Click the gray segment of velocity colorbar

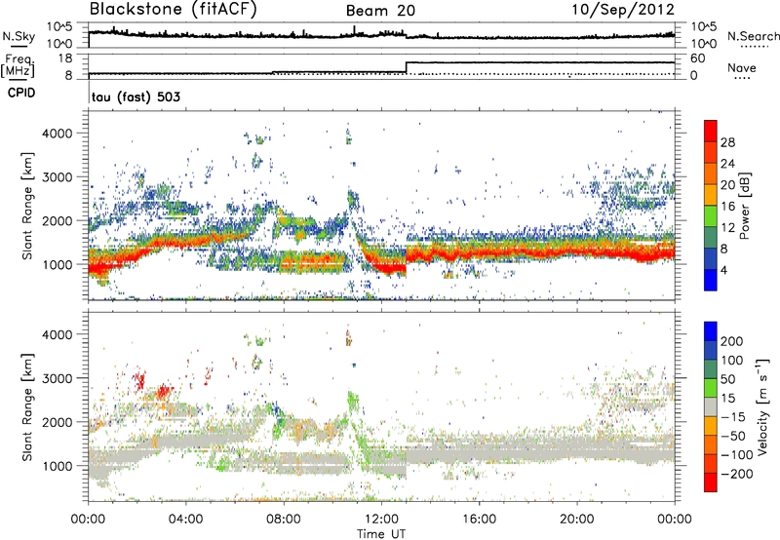coord(711,406)
